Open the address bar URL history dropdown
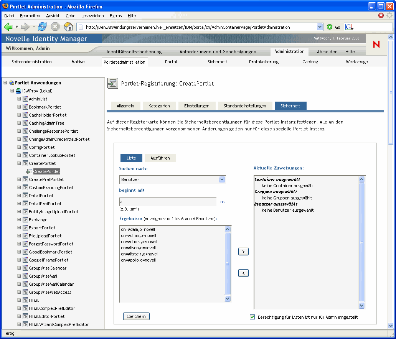 click(320, 27)
